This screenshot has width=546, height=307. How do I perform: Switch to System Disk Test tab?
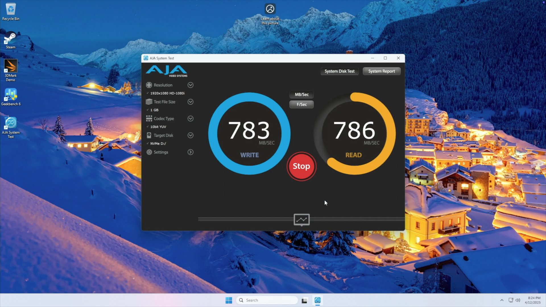point(339,71)
